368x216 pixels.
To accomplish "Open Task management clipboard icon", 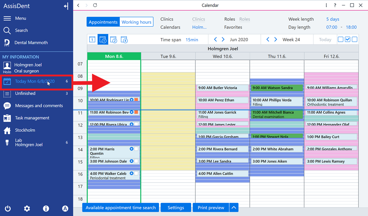I will tap(7, 118).
